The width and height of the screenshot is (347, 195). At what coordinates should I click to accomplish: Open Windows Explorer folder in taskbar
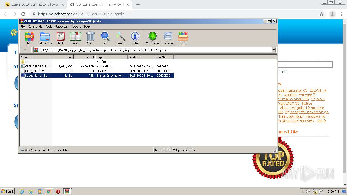coord(31,191)
